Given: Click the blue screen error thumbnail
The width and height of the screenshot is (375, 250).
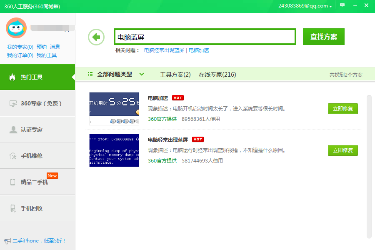Looking at the screenshot, I should [114, 150].
